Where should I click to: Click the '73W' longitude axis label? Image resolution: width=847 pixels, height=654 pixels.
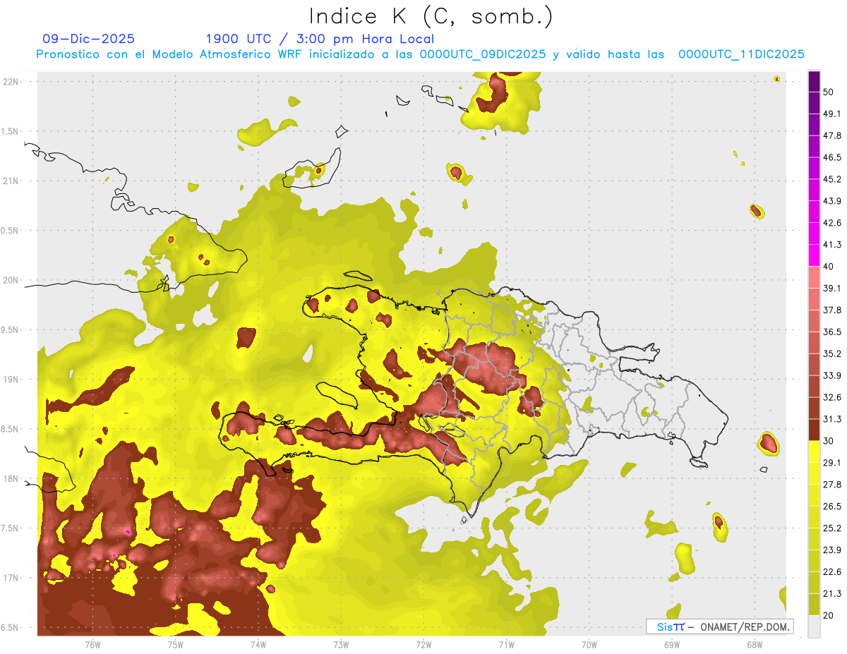(341, 645)
